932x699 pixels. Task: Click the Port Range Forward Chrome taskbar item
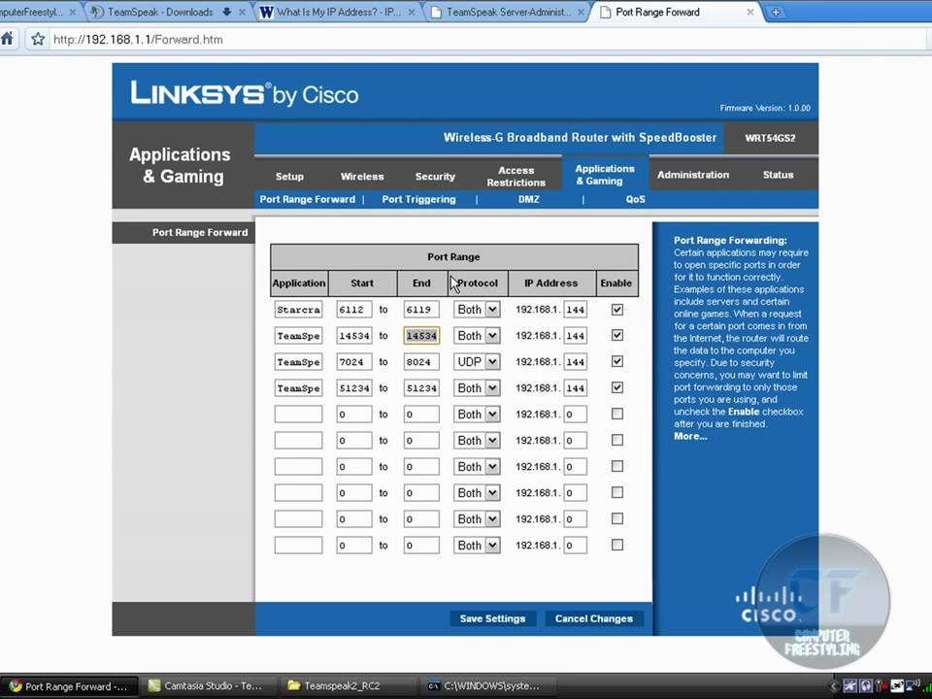70,686
